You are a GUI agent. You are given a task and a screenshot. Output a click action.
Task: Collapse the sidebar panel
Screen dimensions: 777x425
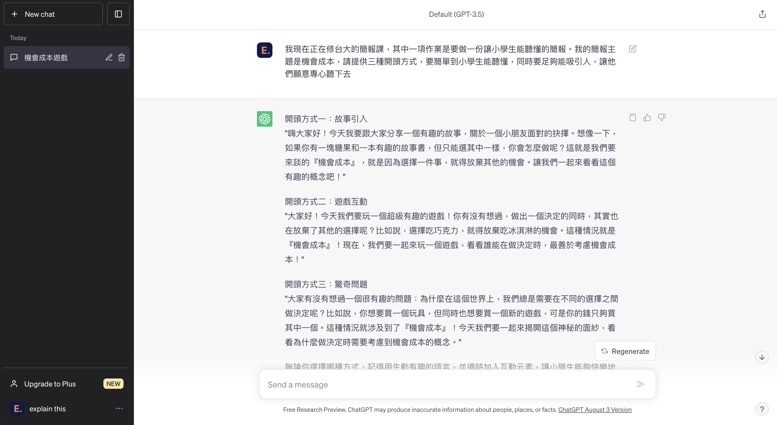click(118, 14)
